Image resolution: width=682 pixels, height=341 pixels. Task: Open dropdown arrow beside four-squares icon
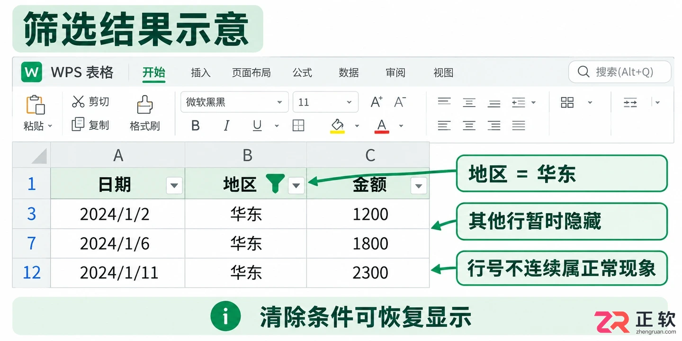click(x=590, y=102)
